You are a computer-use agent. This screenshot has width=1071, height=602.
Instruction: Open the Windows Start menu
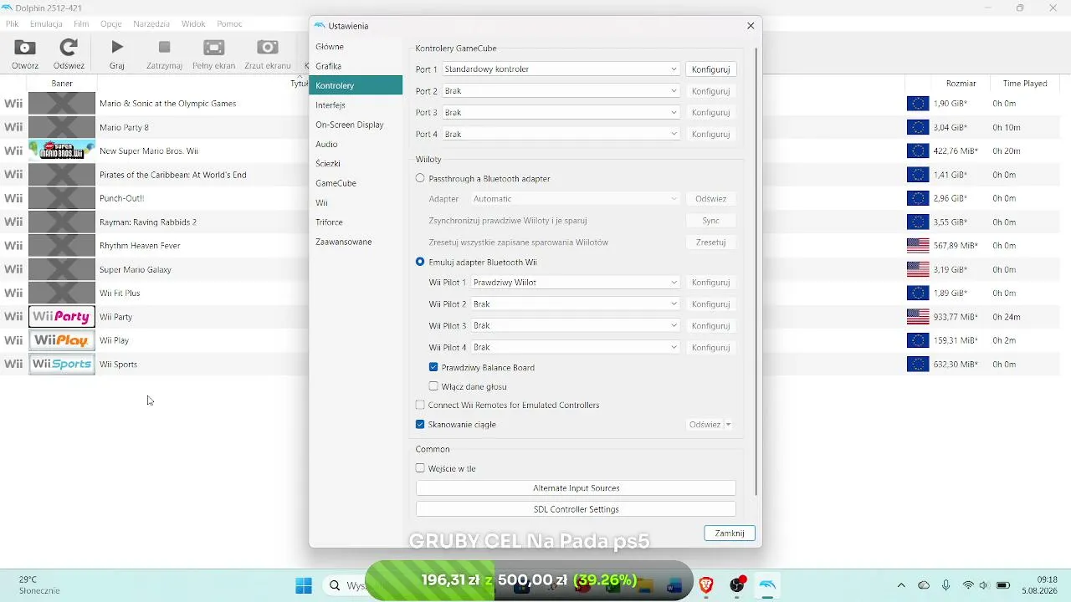(304, 585)
